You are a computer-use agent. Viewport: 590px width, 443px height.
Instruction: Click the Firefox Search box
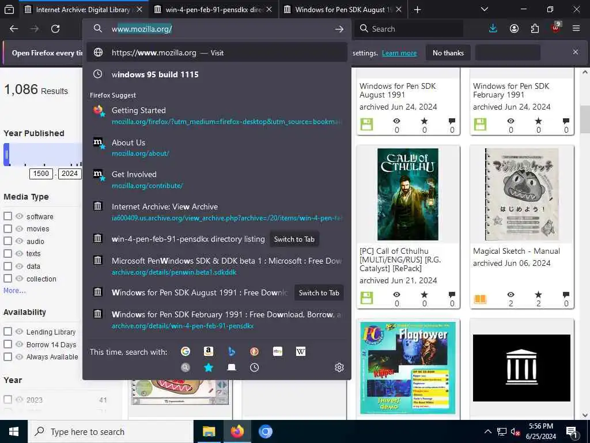click(409, 29)
